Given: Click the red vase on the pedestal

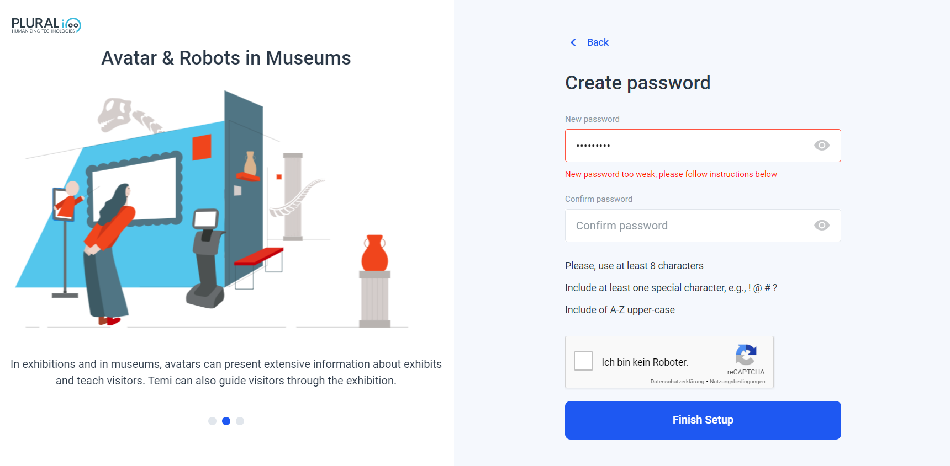Looking at the screenshot, I should tap(374, 253).
